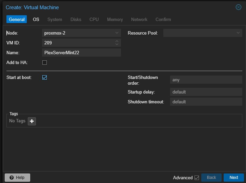This screenshot has height=183, width=246.
Task: Increment VM ID with up arrow
Action: (x=117, y=41)
